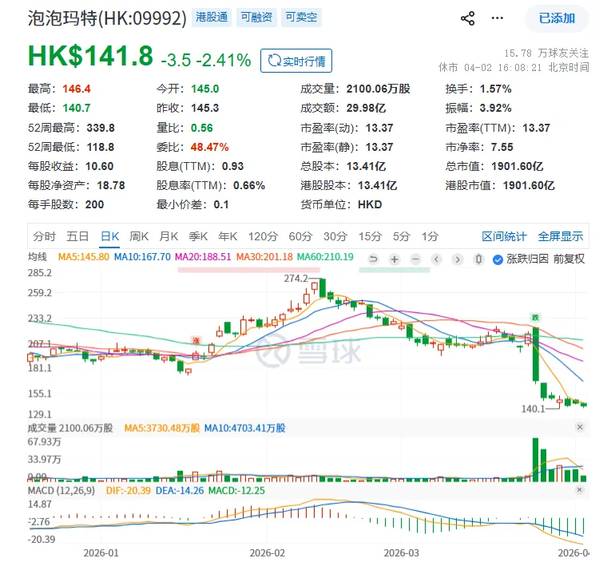Uncheck the 涨跌归因 checkbox
Screen dimensions: 611x566
pos(498,259)
